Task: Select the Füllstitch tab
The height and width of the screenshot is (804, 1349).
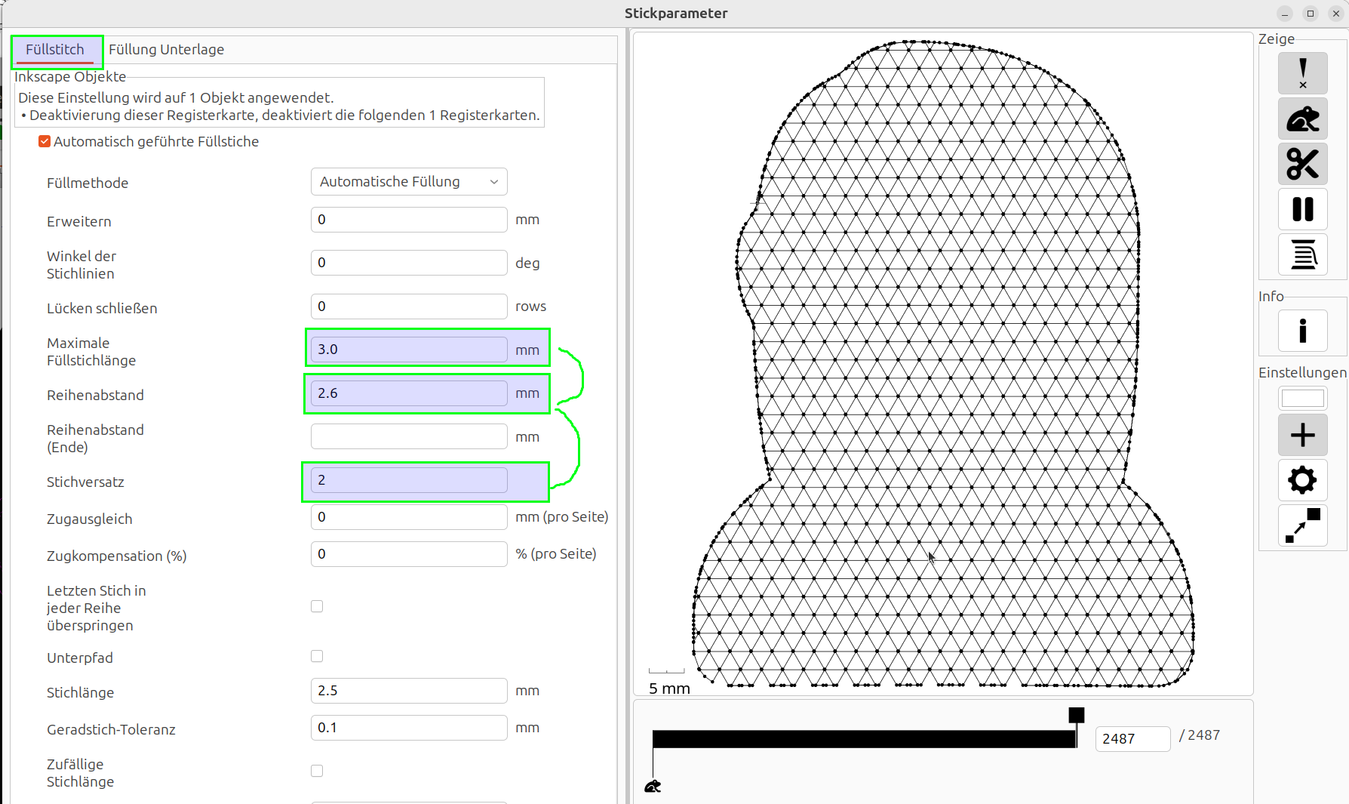Action: tap(55, 50)
